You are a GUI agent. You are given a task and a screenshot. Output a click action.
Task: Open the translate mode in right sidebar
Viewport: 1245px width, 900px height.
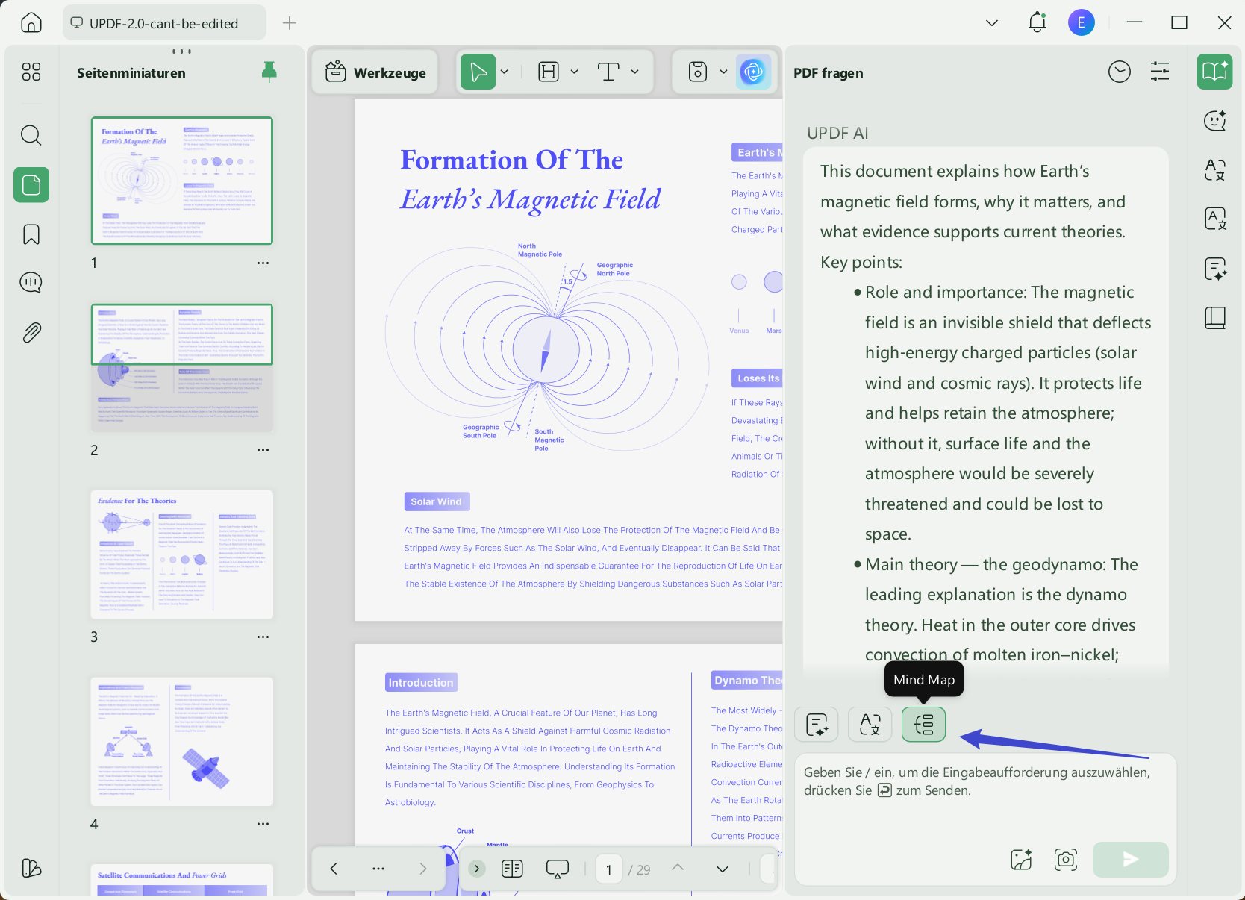click(x=1215, y=169)
